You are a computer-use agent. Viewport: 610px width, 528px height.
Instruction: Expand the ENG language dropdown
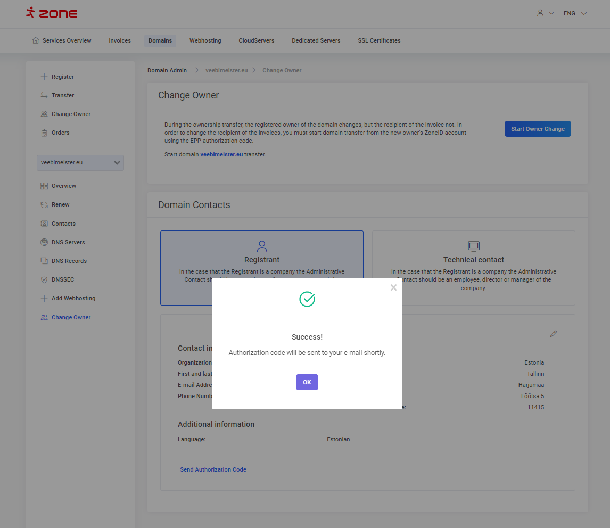tap(575, 13)
